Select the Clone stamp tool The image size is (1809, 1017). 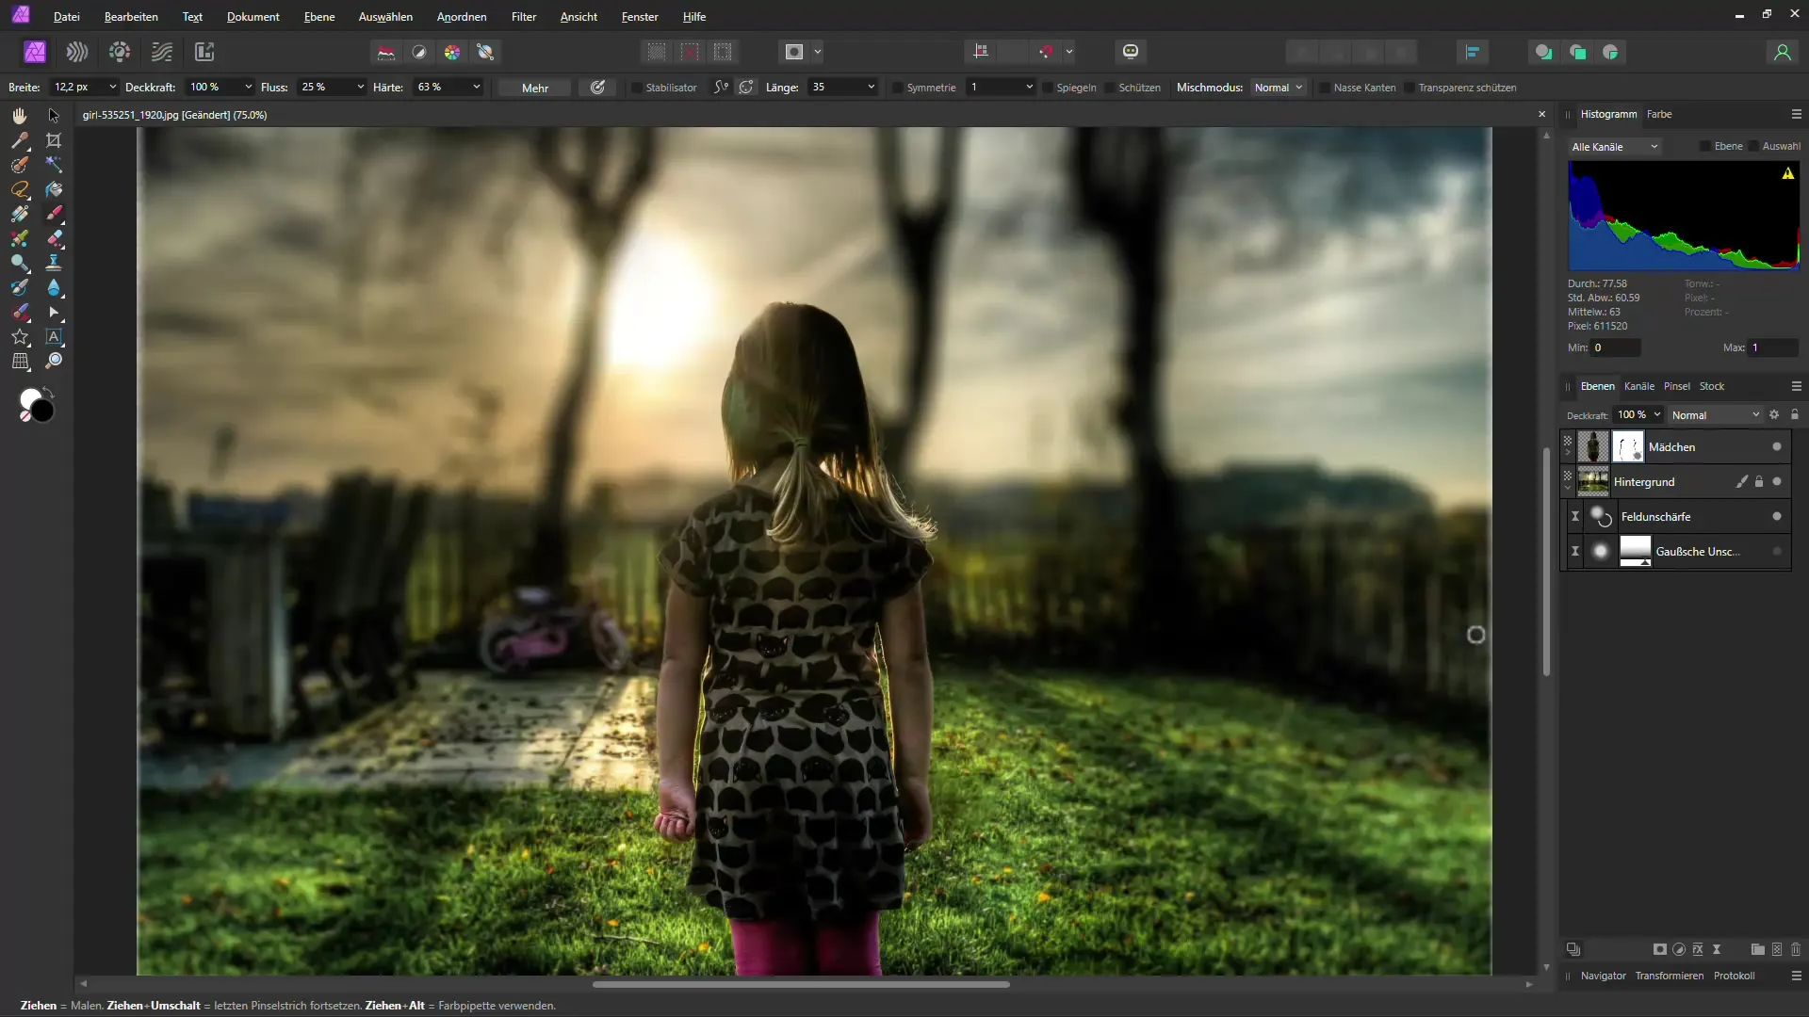pyautogui.click(x=54, y=263)
